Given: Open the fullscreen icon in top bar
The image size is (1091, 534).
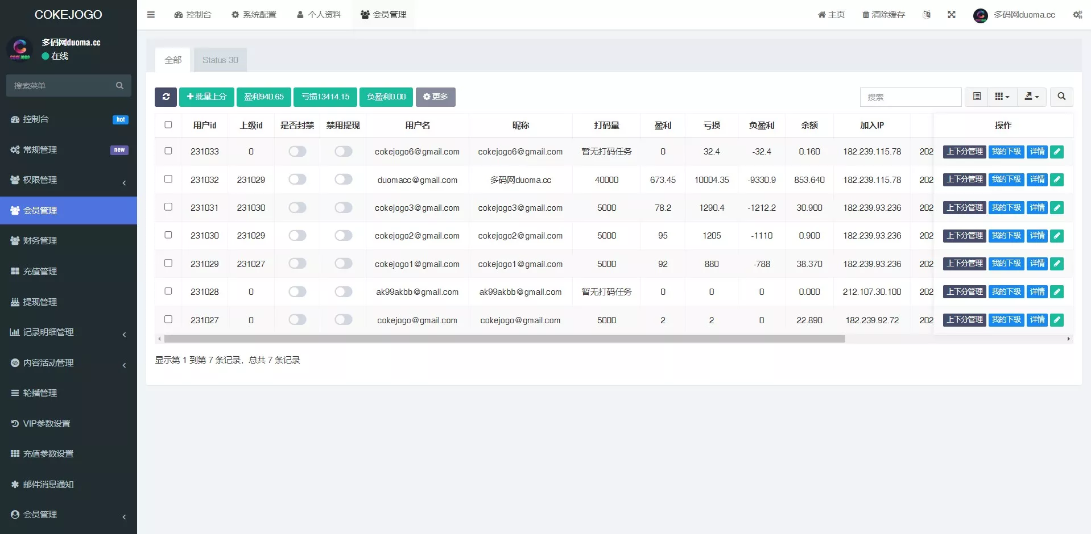Looking at the screenshot, I should pyautogui.click(x=952, y=14).
